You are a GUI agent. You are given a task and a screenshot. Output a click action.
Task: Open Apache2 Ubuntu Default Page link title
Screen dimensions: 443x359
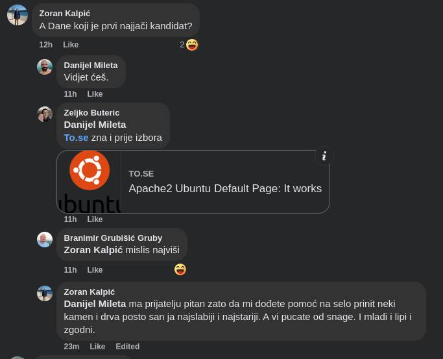[225, 188]
